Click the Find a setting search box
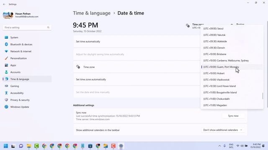268x150 pixels. 27,27
